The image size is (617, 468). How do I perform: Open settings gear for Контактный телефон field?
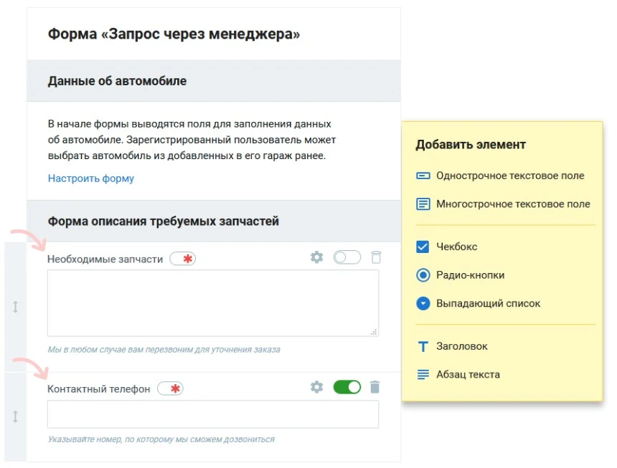tap(316, 386)
